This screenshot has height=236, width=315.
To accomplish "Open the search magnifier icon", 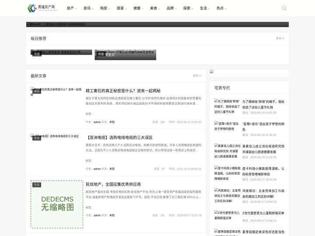I will [x=284, y=8].
